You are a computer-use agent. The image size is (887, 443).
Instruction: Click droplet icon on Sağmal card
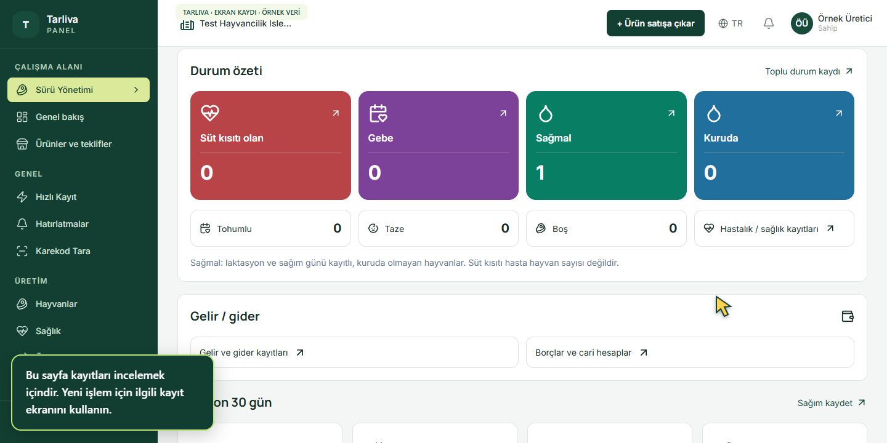coord(546,113)
